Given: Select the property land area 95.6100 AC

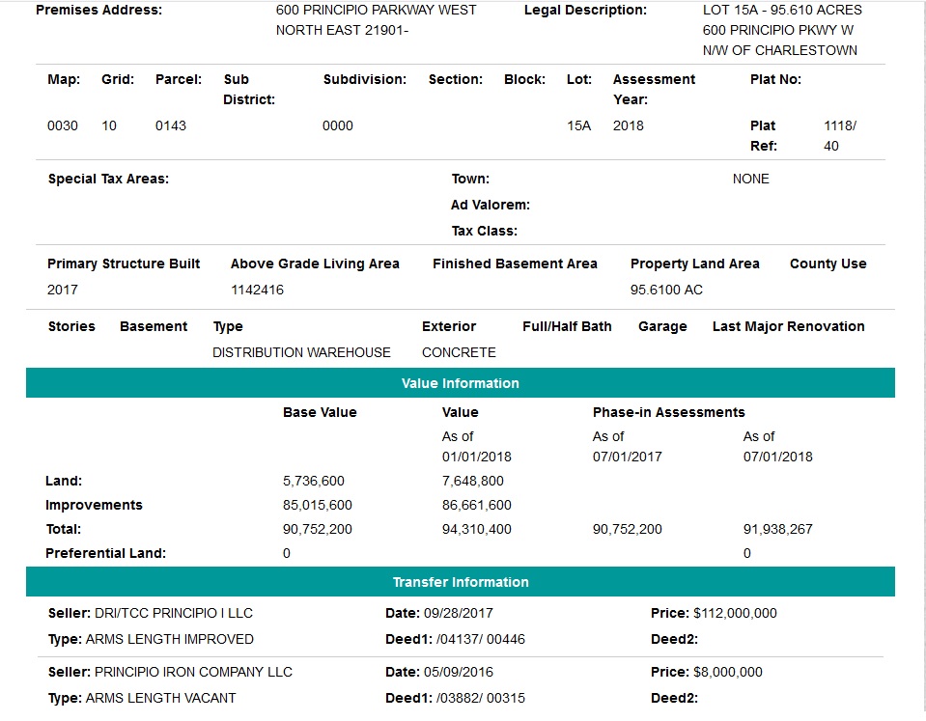Looking at the screenshot, I should click(666, 290).
